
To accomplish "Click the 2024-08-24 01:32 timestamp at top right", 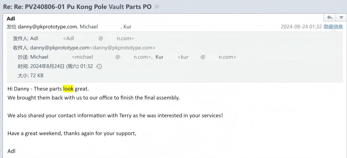I will coord(301,27).
